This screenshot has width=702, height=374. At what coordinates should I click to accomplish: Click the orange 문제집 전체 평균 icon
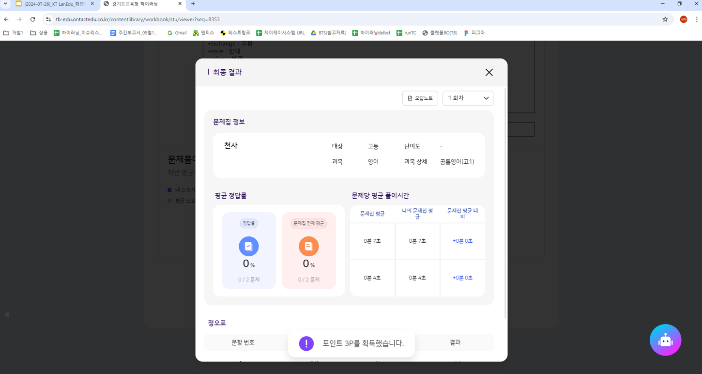[x=308, y=246]
